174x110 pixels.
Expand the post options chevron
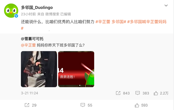166,5
